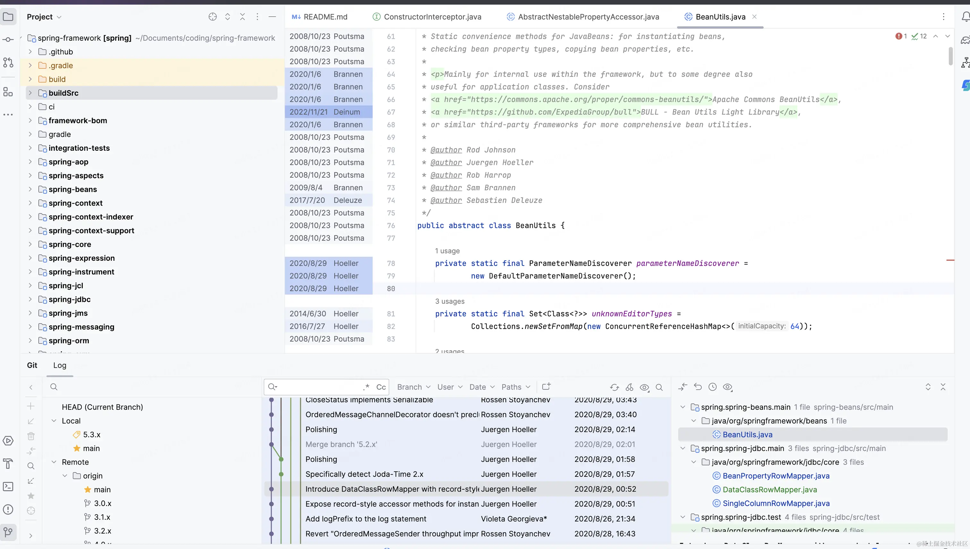Click the Commit tool window icon
This screenshot has height=549, width=970.
click(x=8, y=39)
